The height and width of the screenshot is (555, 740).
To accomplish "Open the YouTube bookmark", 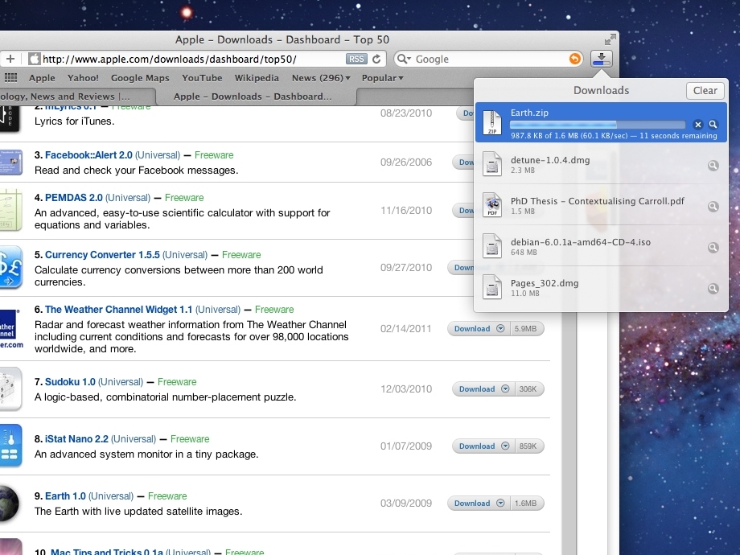I will pos(202,78).
